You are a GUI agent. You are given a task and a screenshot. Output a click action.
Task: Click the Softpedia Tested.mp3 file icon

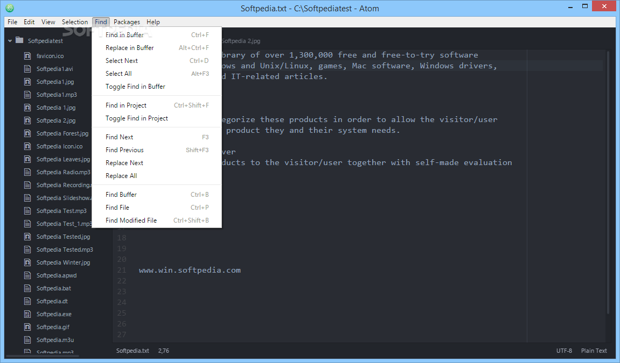27,250
